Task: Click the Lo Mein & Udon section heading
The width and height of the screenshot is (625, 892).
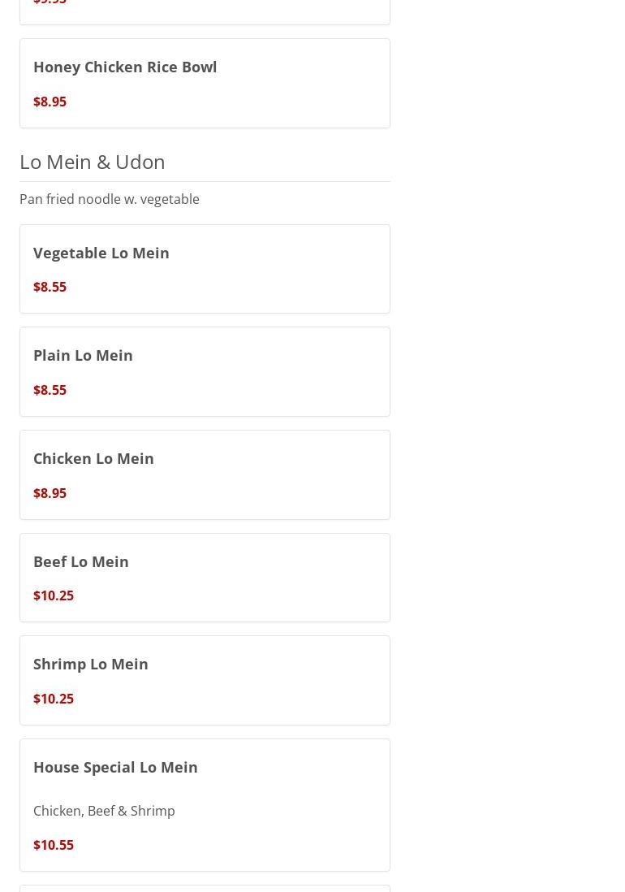Action: 93,162
